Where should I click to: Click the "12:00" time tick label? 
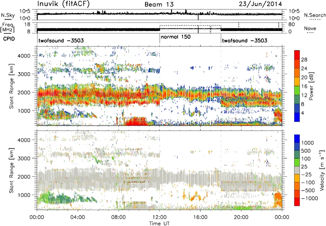tap(159, 217)
